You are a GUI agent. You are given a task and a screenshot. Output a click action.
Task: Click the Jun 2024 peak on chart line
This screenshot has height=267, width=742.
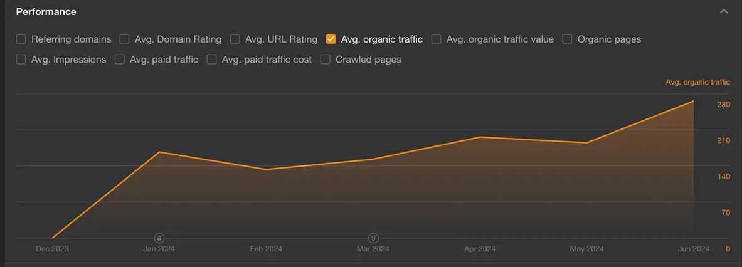(693, 101)
